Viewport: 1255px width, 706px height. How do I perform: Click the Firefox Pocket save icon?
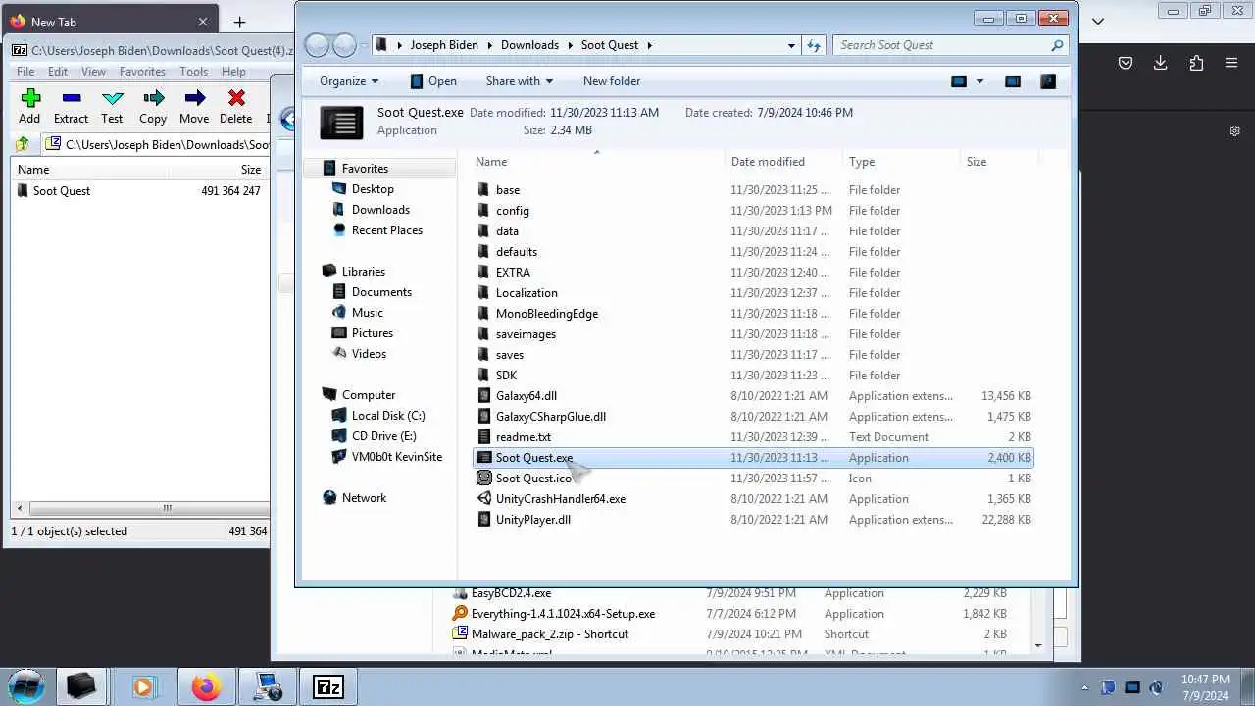pyautogui.click(x=1126, y=63)
